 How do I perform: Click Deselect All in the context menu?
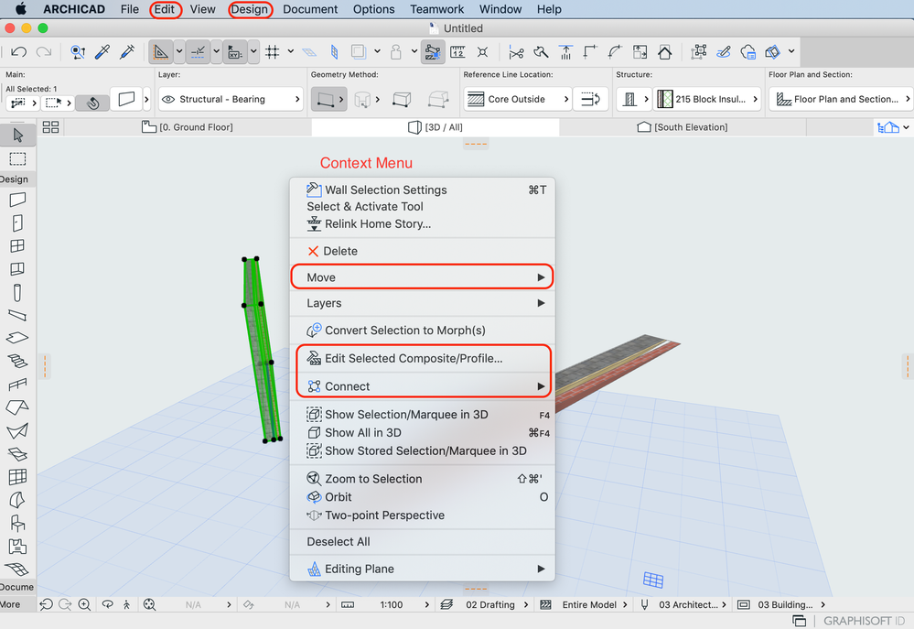[339, 541]
